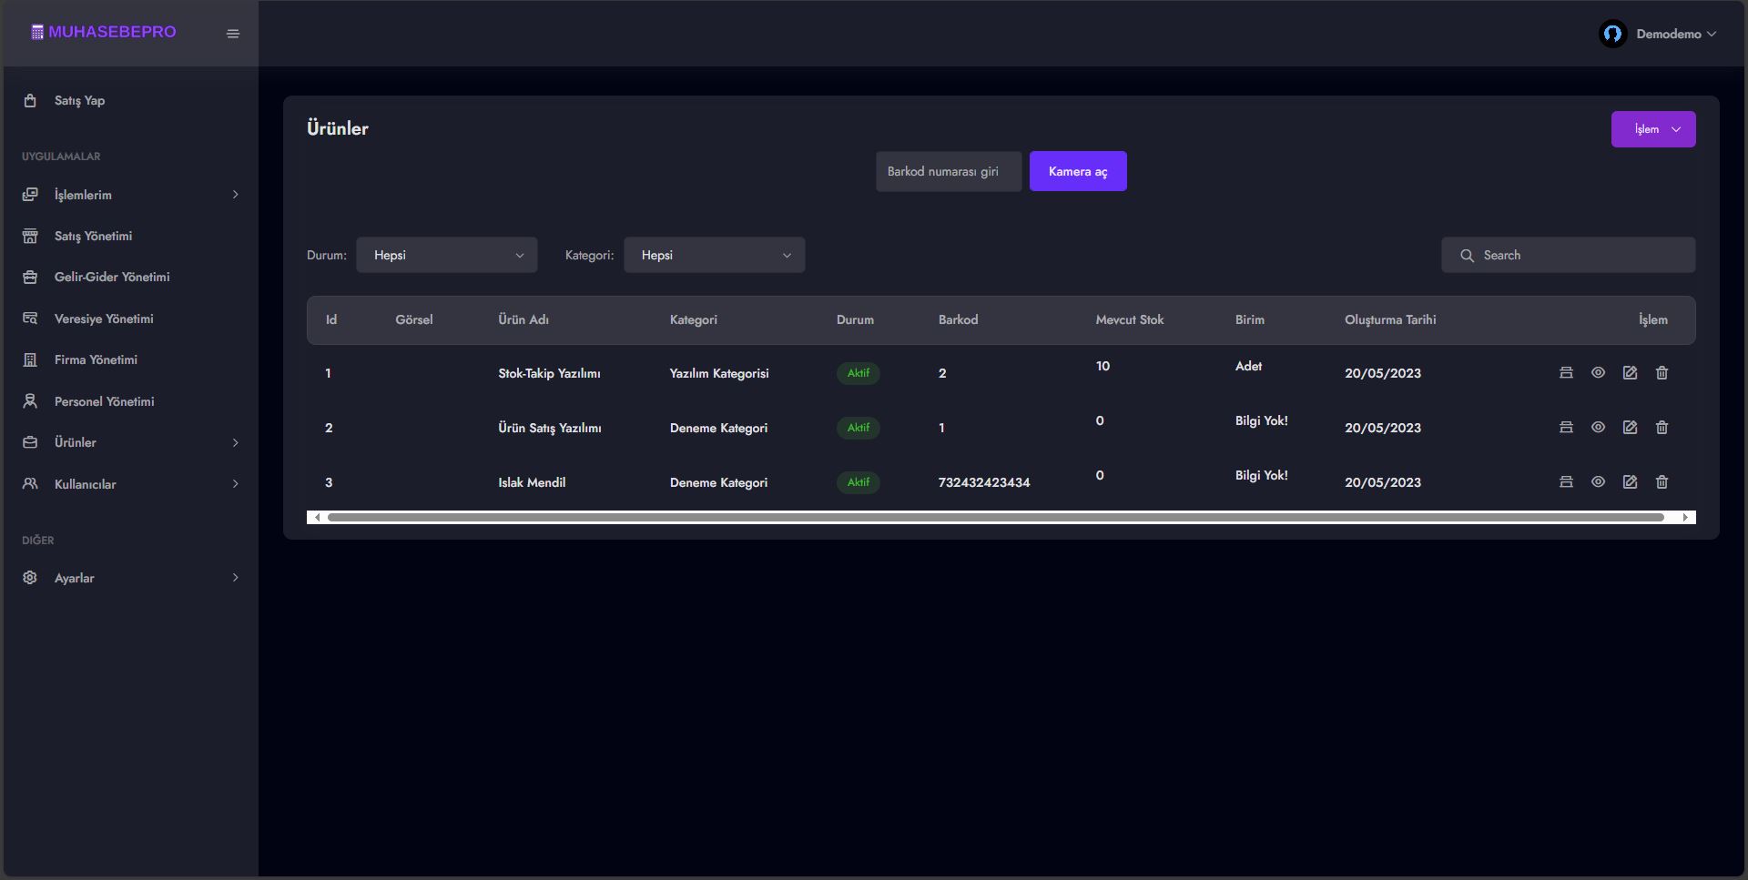Image resolution: width=1748 pixels, height=880 pixels.
Task: Click the Demodemo user avatar
Action: point(1612,34)
